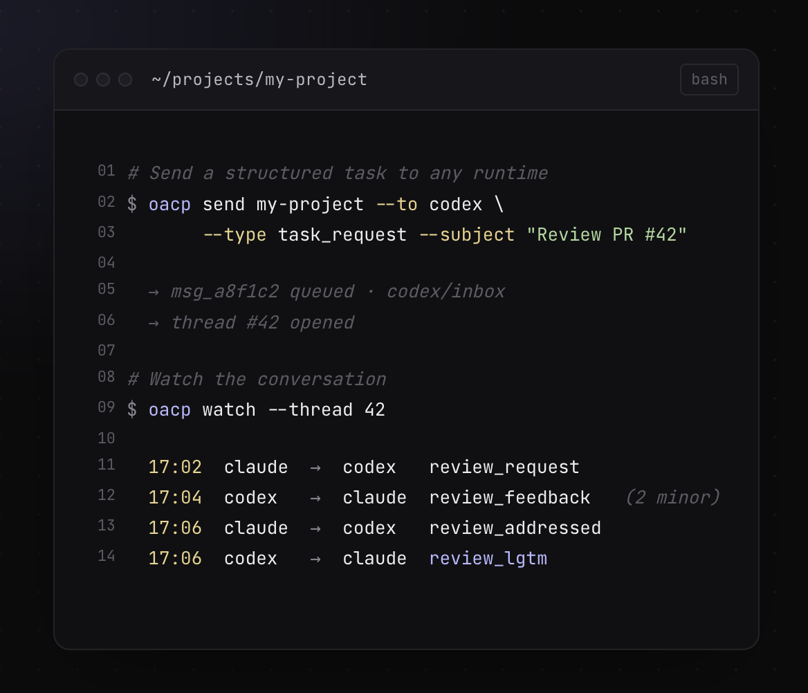Click 'task_request' value
808x693 pixels.
pos(342,235)
